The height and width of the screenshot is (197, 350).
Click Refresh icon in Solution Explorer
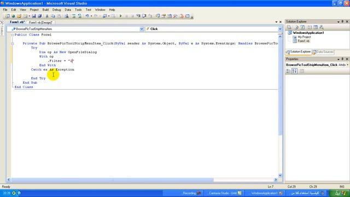(302, 27)
